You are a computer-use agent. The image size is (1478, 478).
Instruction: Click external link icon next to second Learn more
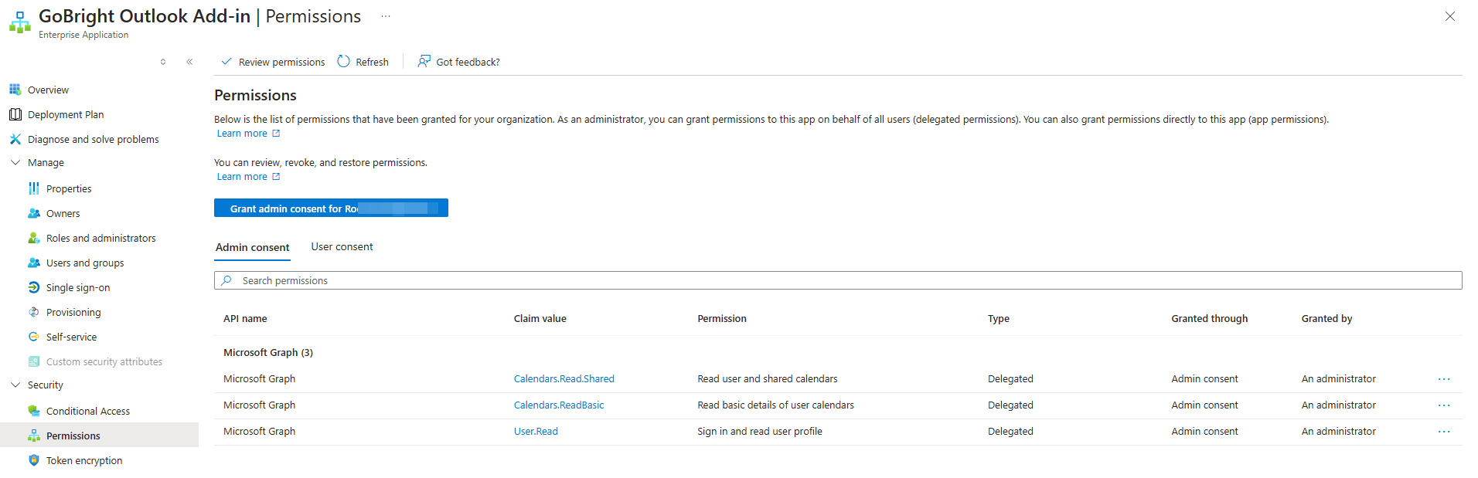click(x=276, y=177)
